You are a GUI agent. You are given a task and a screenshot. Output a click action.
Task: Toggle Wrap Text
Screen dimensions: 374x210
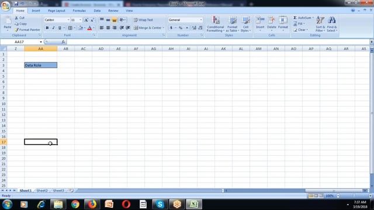[143, 20]
